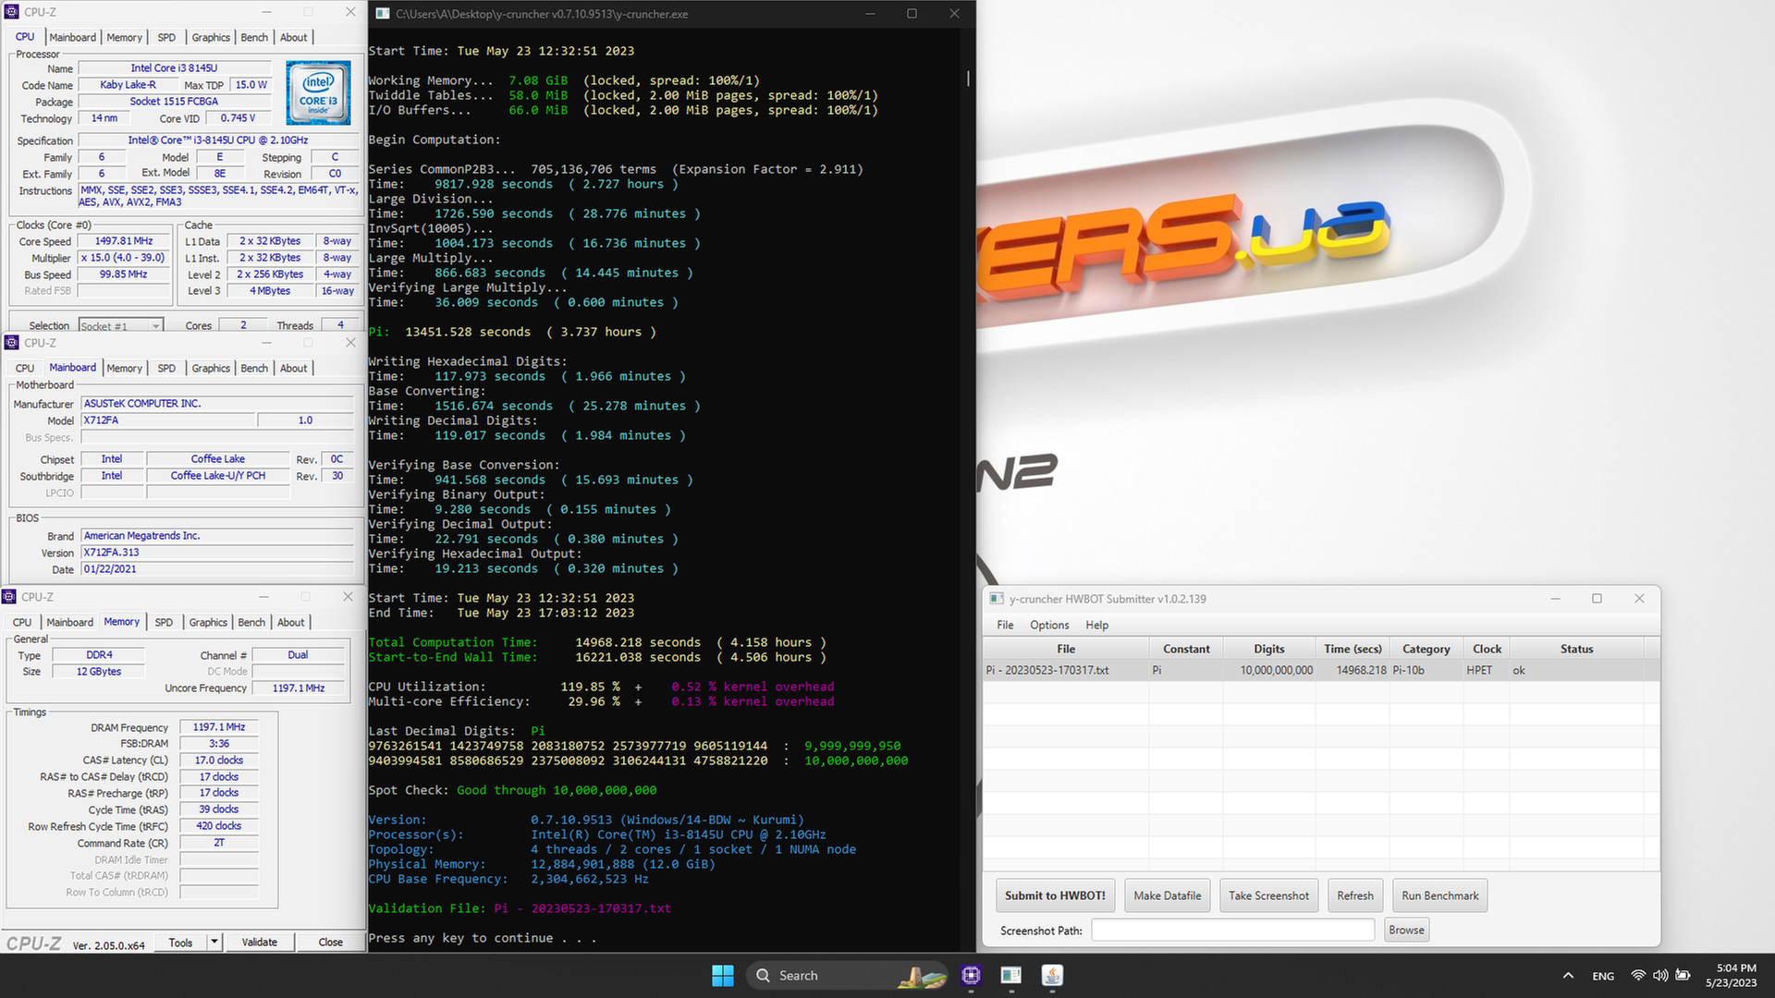Click Refresh button in HWBOT Submitter
The width and height of the screenshot is (1775, 998).
(x=1355, y=895)
